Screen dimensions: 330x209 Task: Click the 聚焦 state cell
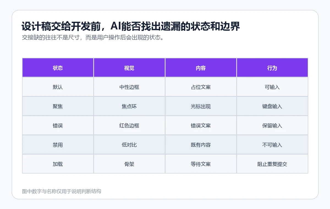coord(58,106)
